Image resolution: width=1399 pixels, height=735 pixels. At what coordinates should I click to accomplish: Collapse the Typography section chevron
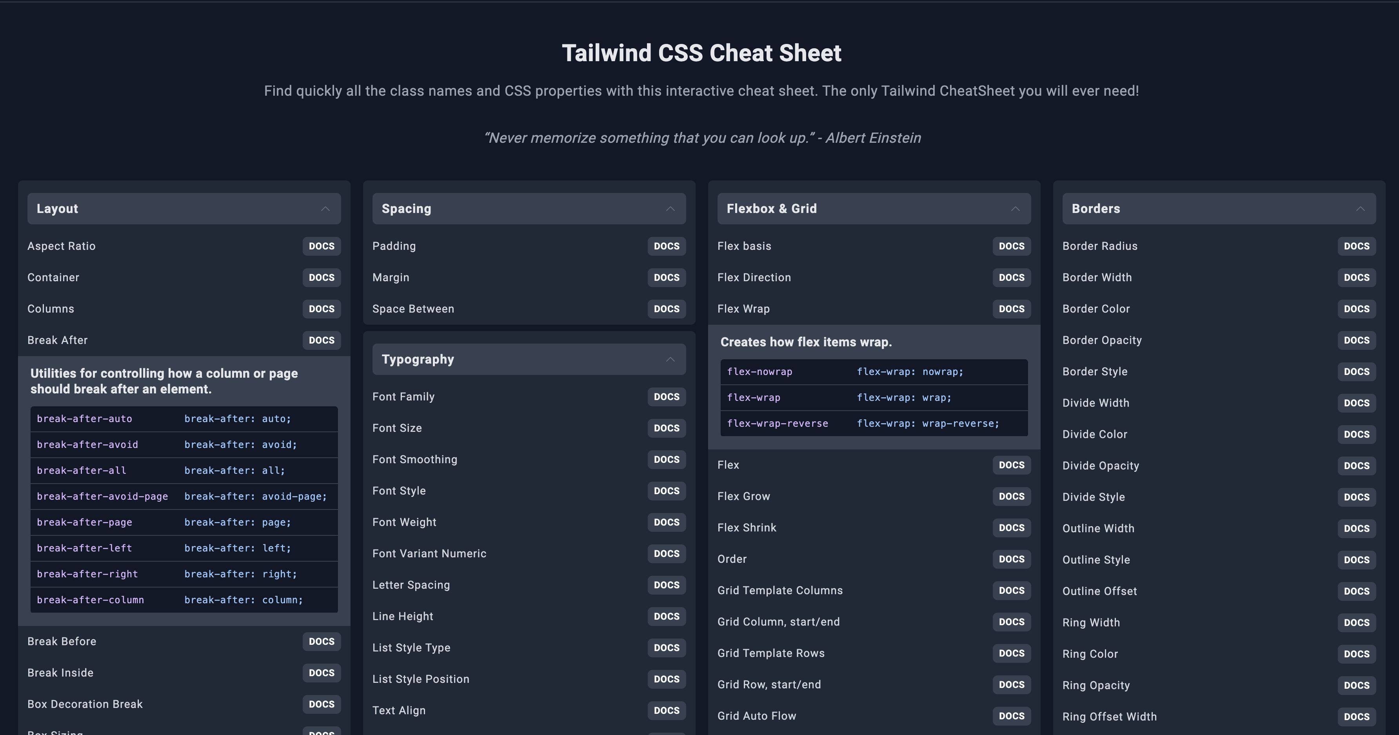pyautogui.click(x=670, y=359)
